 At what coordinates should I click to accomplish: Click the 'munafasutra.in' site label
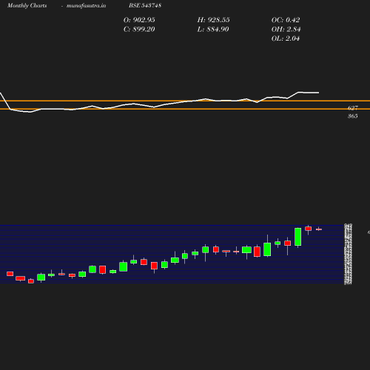point(86,5)
